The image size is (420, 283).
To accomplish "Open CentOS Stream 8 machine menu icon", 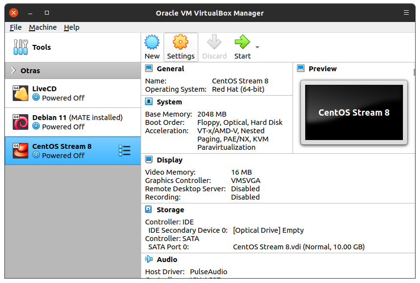I will (x=125, y=151).
